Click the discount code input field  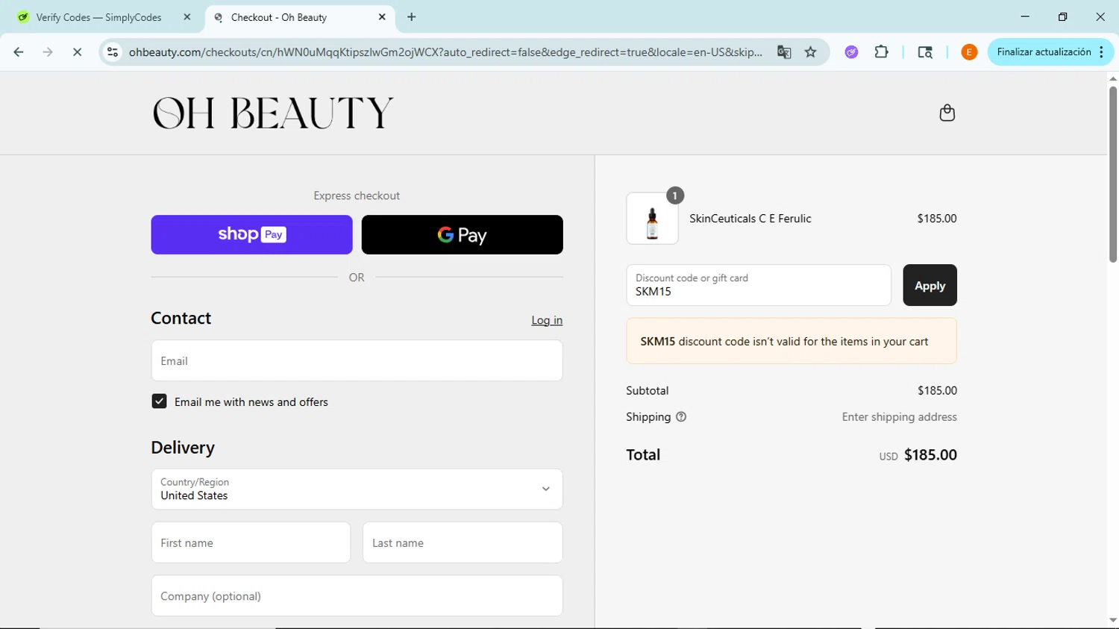click(x=759, y=285)
